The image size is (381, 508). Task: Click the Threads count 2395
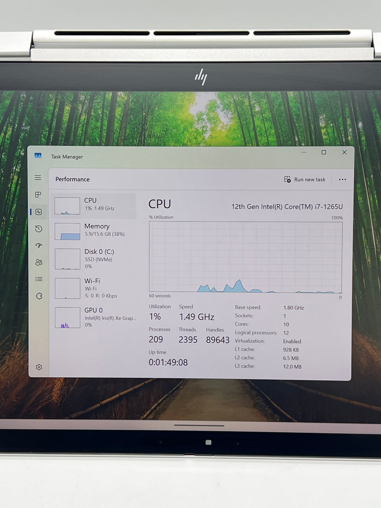click(x=188, y=340)
